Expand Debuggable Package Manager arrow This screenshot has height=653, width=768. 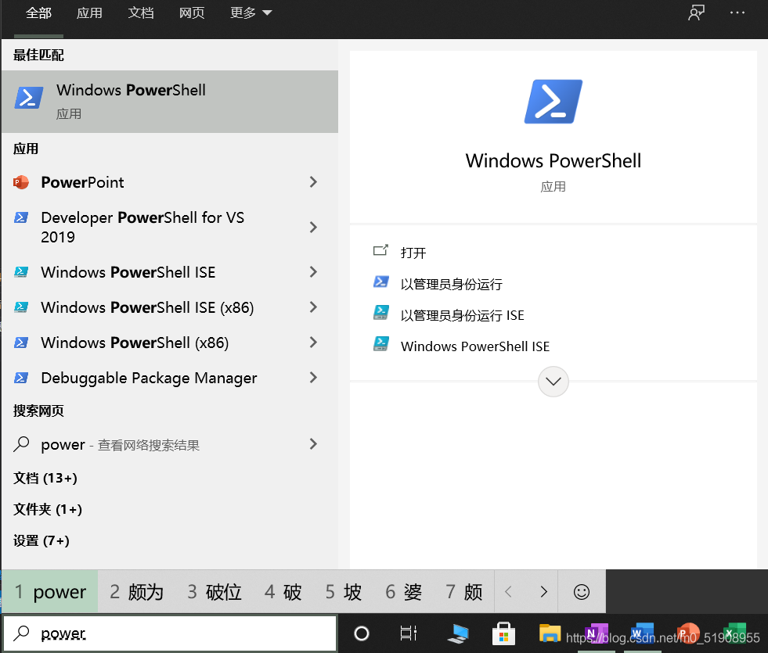point(313,378)
